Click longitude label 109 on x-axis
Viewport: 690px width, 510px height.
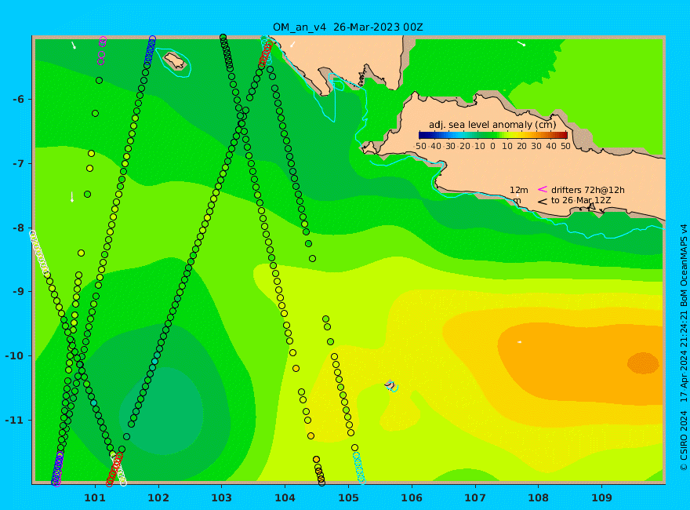pyautogui.click(x=601, y=498)
